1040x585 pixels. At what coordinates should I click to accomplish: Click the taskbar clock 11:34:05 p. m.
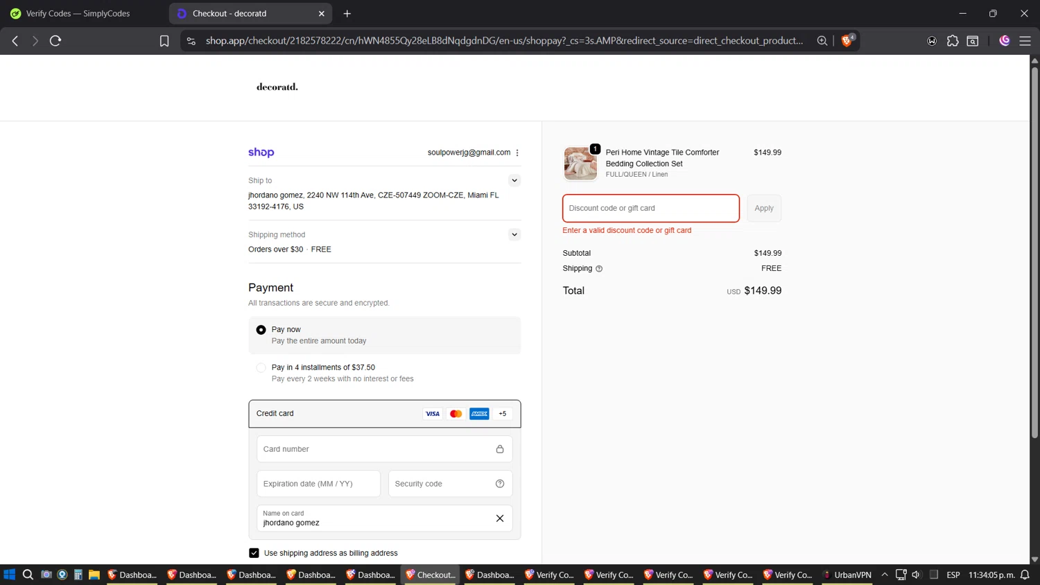pyautogui.click(x=991, y=575)
